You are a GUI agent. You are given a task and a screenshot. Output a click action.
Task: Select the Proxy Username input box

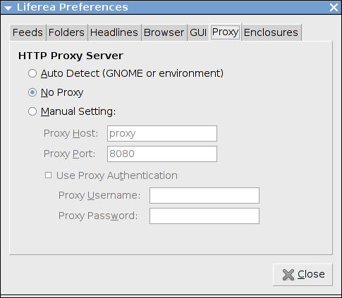[x=204, y=195]
